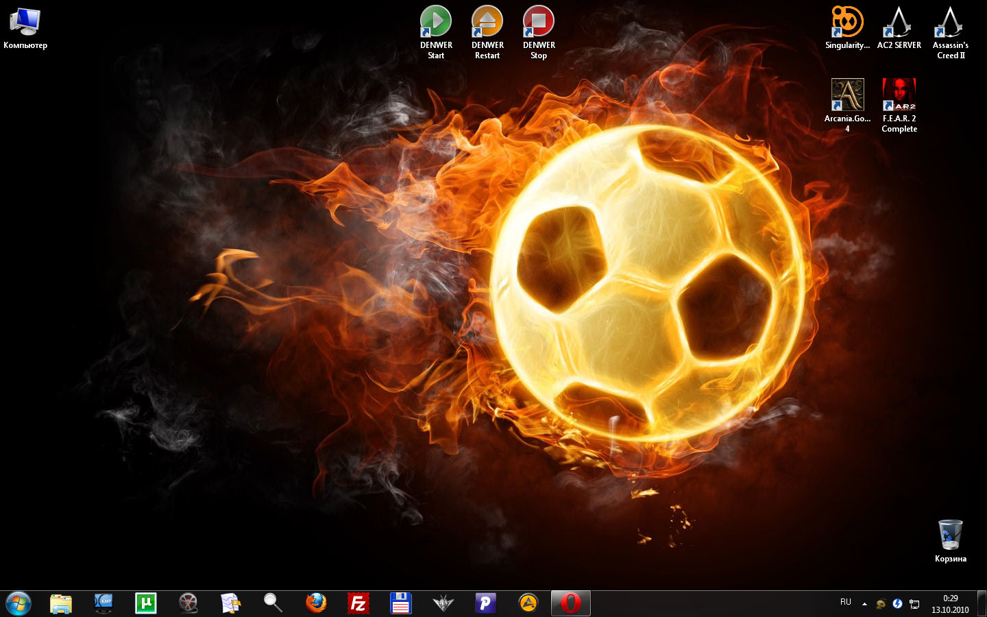Click the Arcania Gothic 4 icon
Screen dimensions: 987x617
coord(847,95)
